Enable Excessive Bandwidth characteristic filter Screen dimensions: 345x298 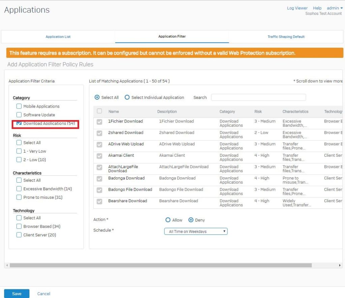click(x=19, y=189)
